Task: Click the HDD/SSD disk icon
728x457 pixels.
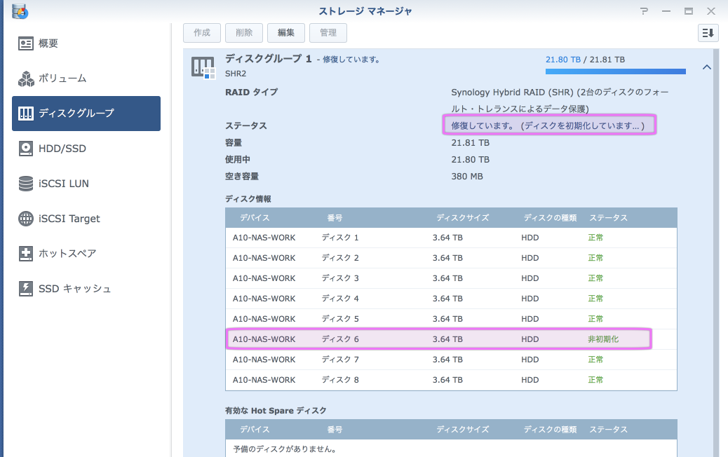Action: pyautogui.click(x=26, y=149)
